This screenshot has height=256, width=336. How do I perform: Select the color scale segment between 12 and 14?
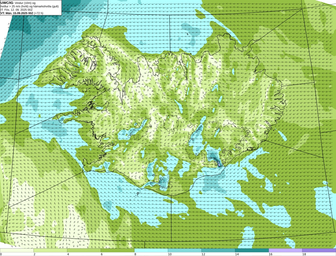(218, 251)
